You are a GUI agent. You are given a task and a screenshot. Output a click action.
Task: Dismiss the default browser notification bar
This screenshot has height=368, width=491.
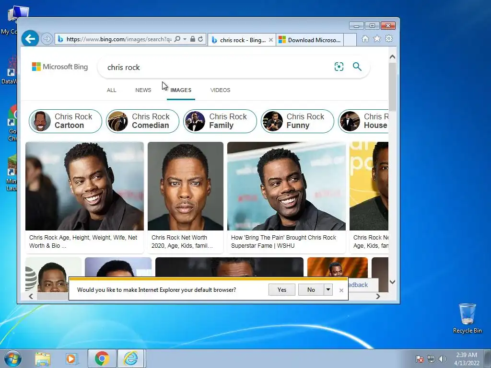[x=341, y=290]
